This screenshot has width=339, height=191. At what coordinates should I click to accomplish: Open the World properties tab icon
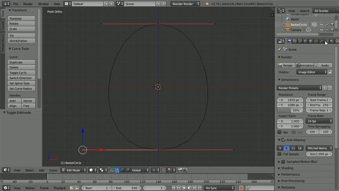(305, 41)
